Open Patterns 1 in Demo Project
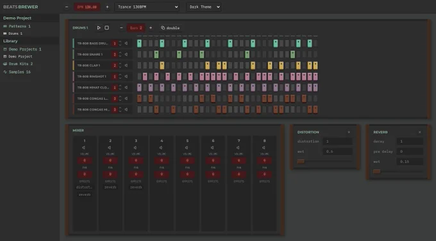This screenshot has width=436, height=241. pos(17,26)
